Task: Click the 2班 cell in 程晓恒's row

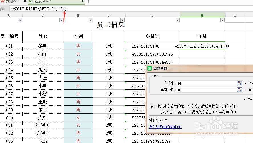Action: click(x=109, y=125)
